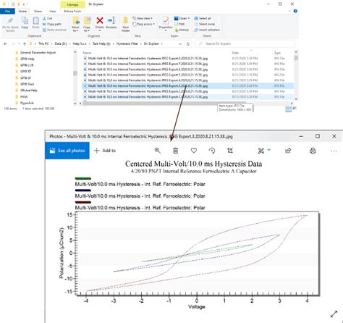
Task: Switch to the Share ribbon tab
Action: pyautogui.click(x=38, y=11)
